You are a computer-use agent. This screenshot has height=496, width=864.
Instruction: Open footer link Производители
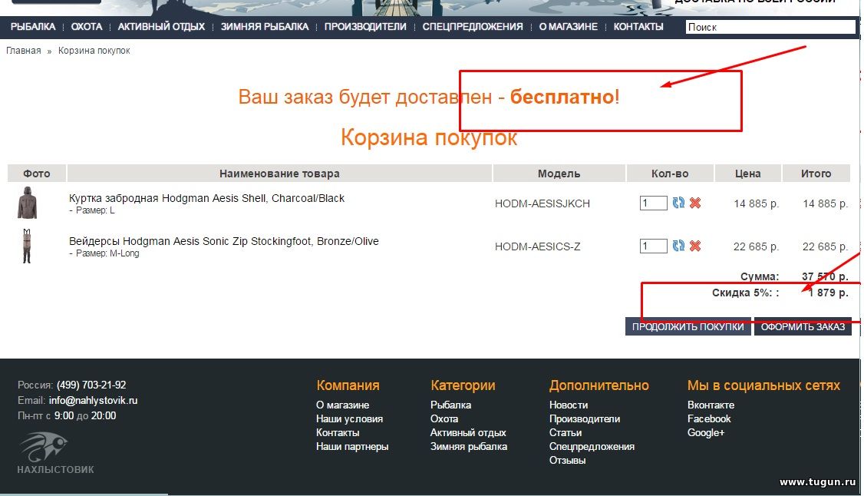[585, 419]
